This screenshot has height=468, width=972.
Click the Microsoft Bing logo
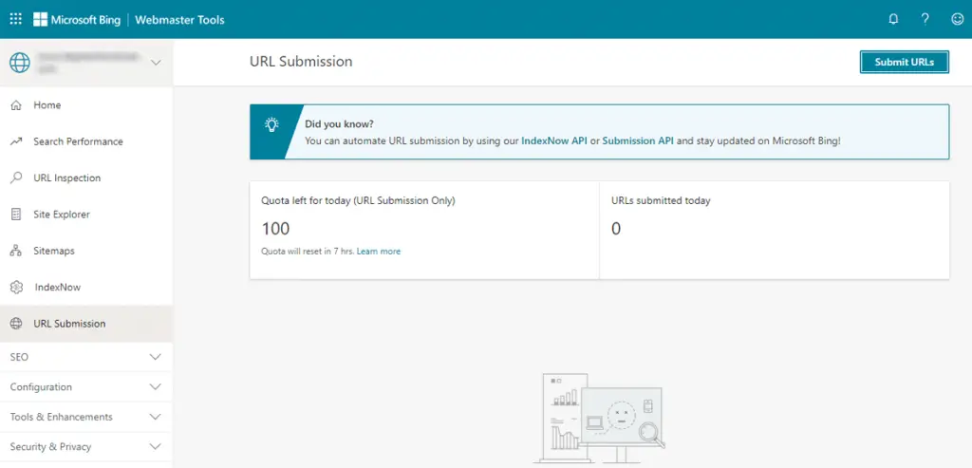pos(77,19)
